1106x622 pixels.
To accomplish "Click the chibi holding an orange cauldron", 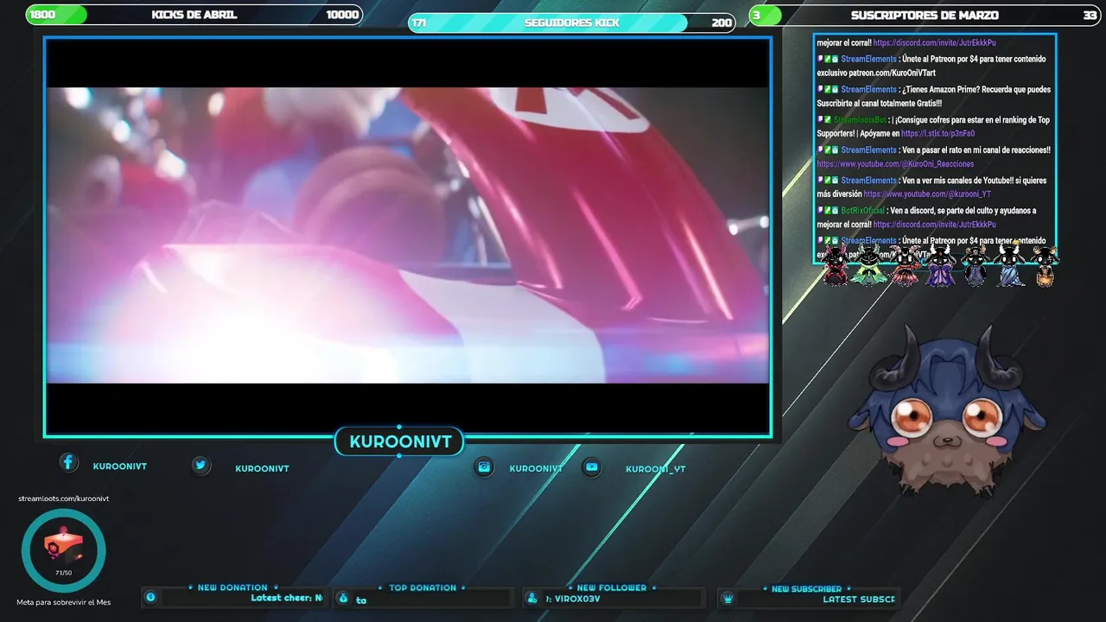I will point(1045,266).
